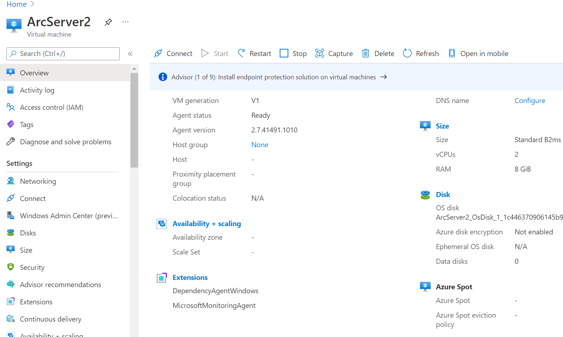The height and width of the screenshot is (337, 563).
Task: Click the Not enabled encryption value
Action: pos(534,232)
